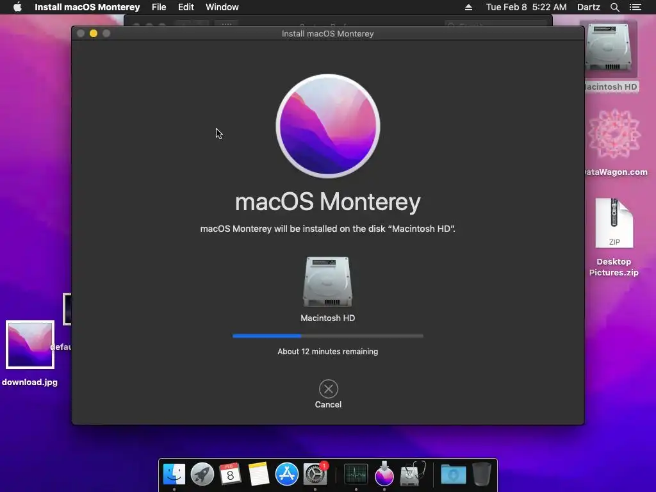Open Notification Center list icon
The width and height of the screenshot is (656, 492).
pyautogui.click(x=635, y=7)
